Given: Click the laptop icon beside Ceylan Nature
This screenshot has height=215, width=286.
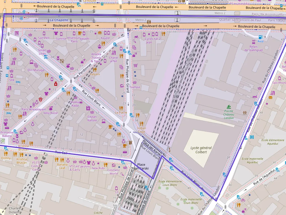Looking at the screenshot, I should coord(104,121).
